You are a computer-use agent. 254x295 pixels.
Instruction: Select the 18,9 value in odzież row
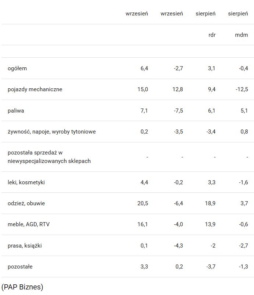211,203
